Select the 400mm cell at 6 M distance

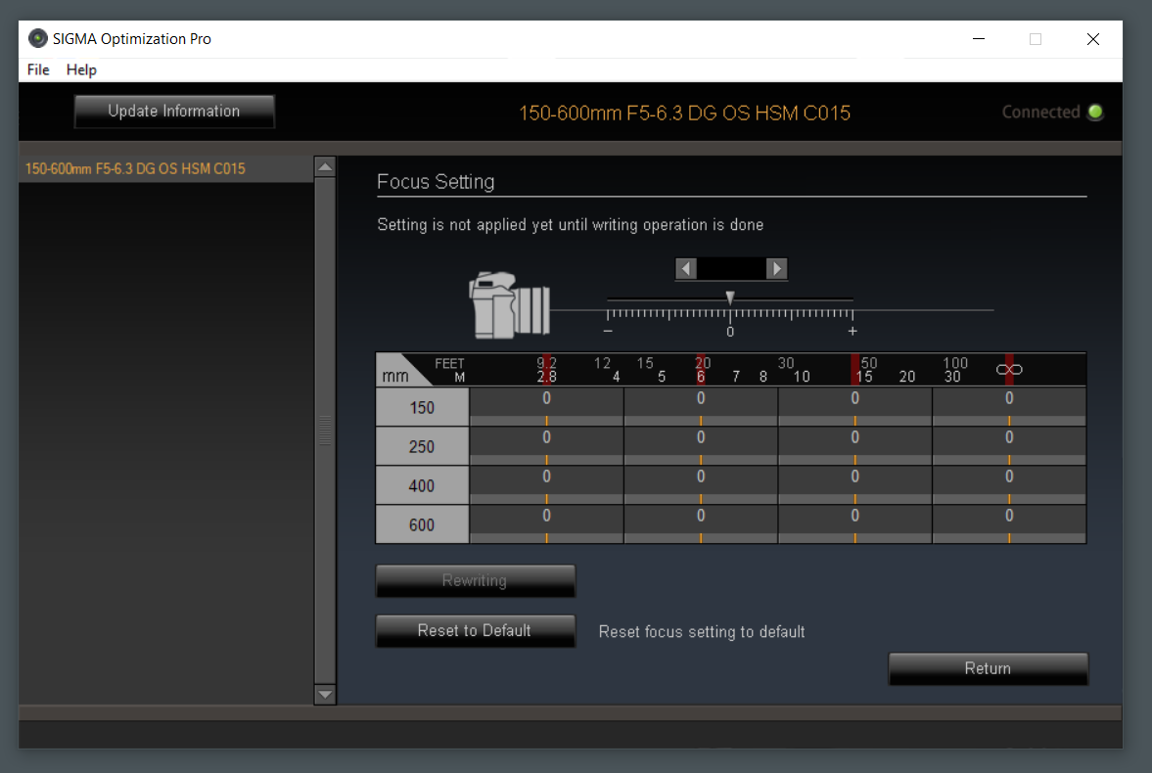[x=701, y=485]
